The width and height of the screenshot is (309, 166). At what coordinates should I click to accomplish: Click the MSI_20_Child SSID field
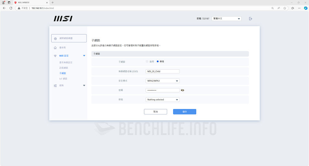pyautogui.click(x=163, y=71)
